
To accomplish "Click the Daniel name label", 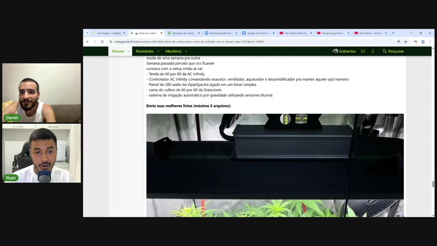I will point(12,118).
